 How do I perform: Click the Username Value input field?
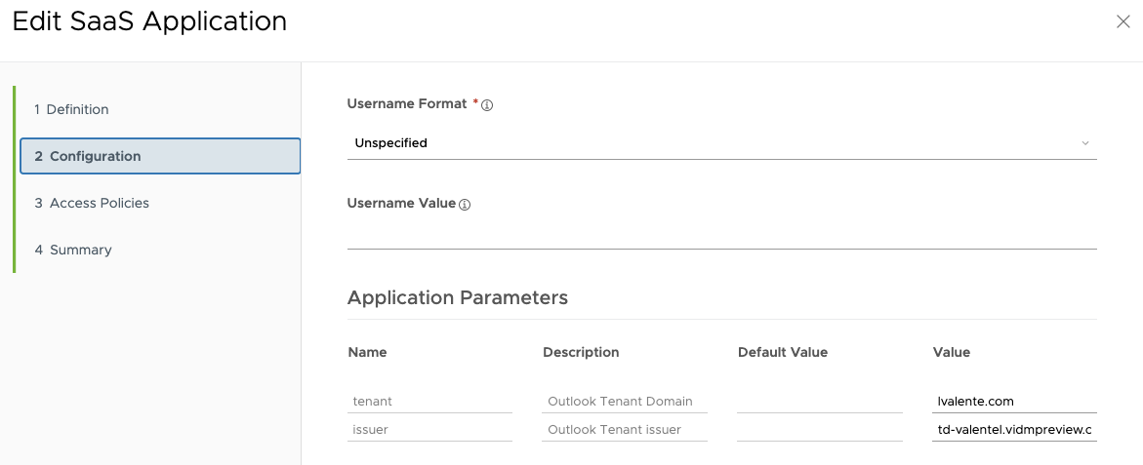pyautogui.click(x=721, y=235)
